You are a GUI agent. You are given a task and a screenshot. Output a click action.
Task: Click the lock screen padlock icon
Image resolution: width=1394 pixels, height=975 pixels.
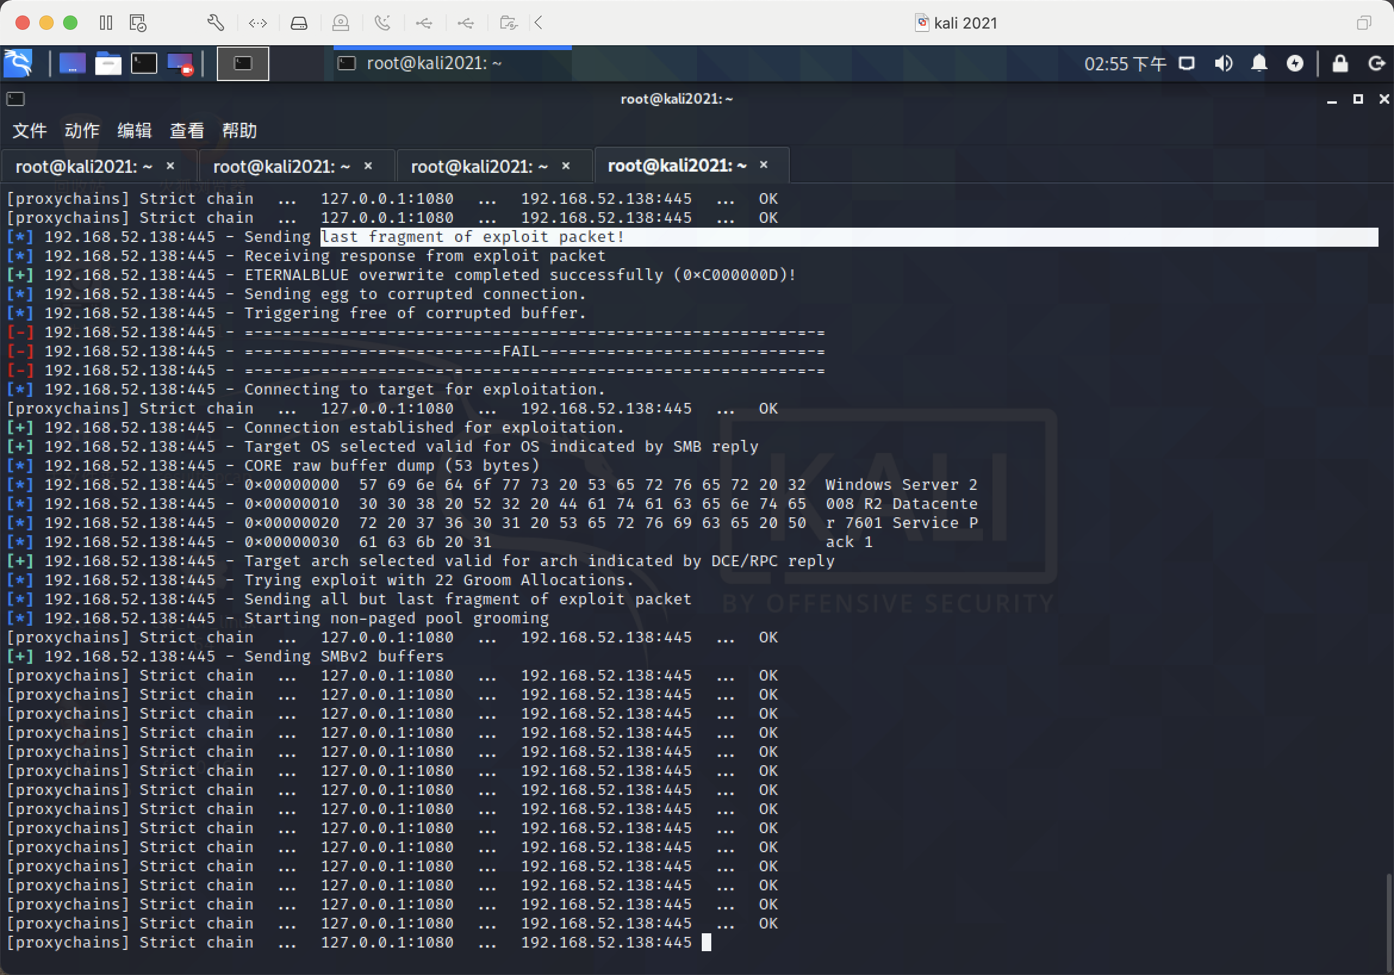[x=1340, y=63]
